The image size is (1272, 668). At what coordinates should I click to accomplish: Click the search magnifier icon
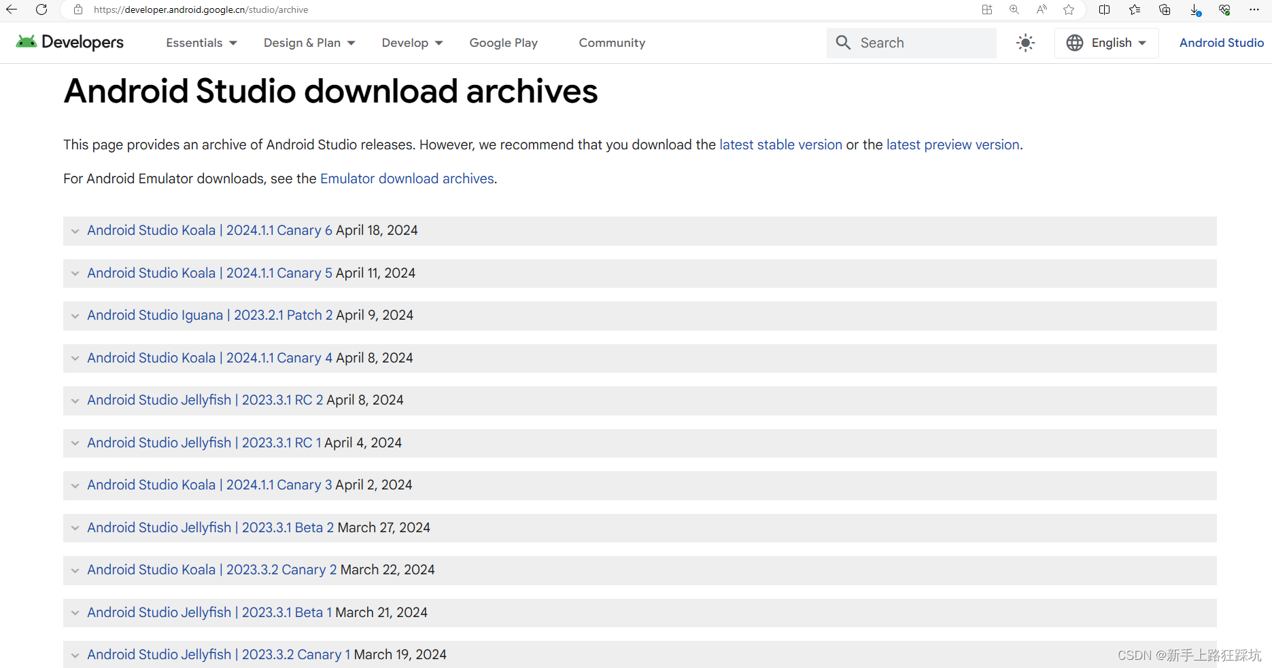pyautogui.click(x=843, y=43)
